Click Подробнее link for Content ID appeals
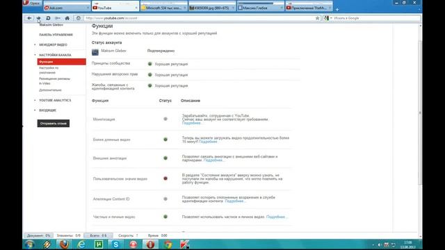This screenshot has height=250, width=445. (x=235, y=201)
